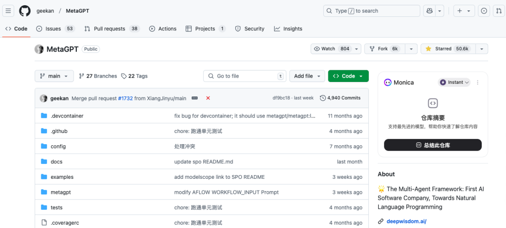The width and height of the screenshot is (506, 228).
Task: Go to GitHub home via Octocat logo
Action: point(25,11)
